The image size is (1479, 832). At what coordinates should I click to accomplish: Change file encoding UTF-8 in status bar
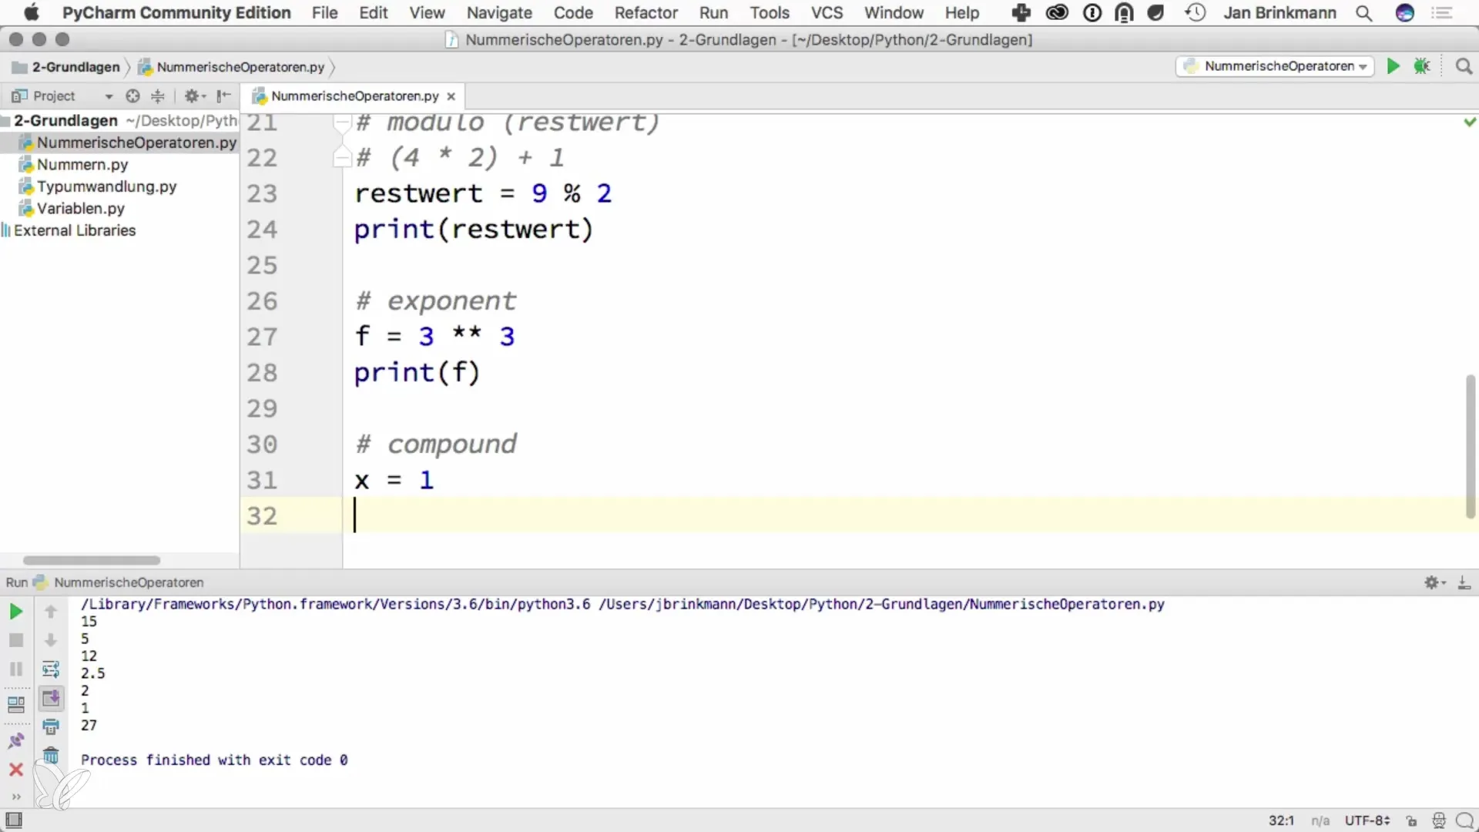(x=1367, y=821)
